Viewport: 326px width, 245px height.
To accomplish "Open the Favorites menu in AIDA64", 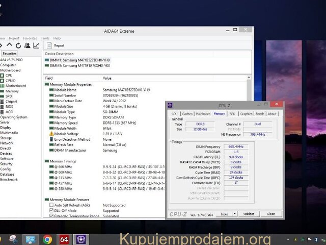I will click(x=30, y=38).
